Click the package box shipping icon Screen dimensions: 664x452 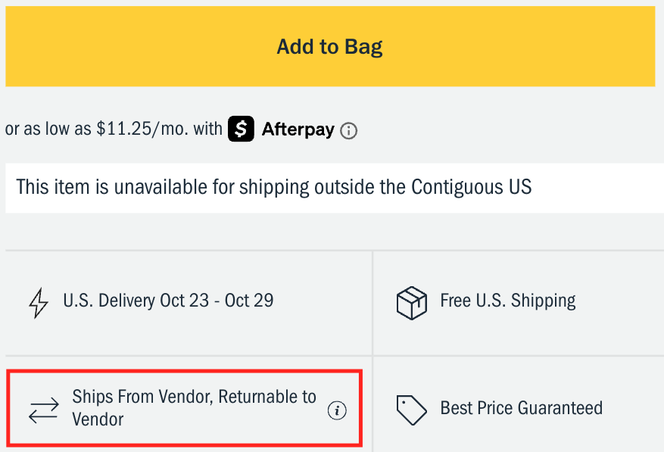pyautogui.click(x=412, y=302)
